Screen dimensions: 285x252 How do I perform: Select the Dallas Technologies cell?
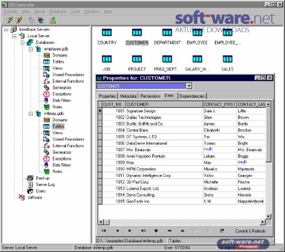click(164, 117)
